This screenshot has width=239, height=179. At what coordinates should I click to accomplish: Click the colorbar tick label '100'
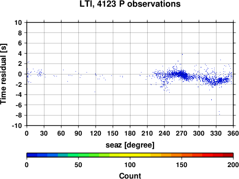[130, 165]
